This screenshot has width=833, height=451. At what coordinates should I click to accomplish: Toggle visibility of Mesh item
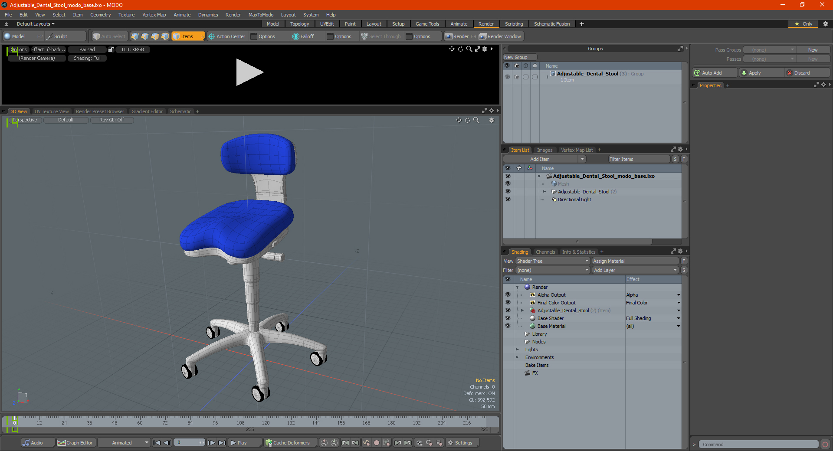pos(508,184)
